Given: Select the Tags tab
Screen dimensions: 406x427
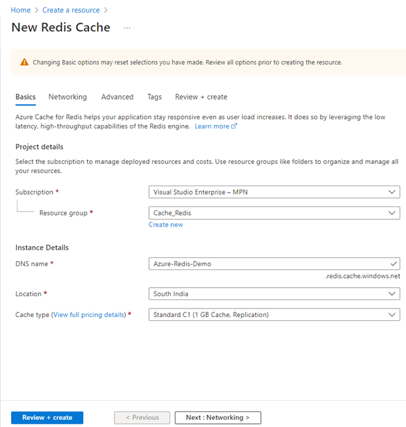Looking at the screenshot, I should pos(154,97).
